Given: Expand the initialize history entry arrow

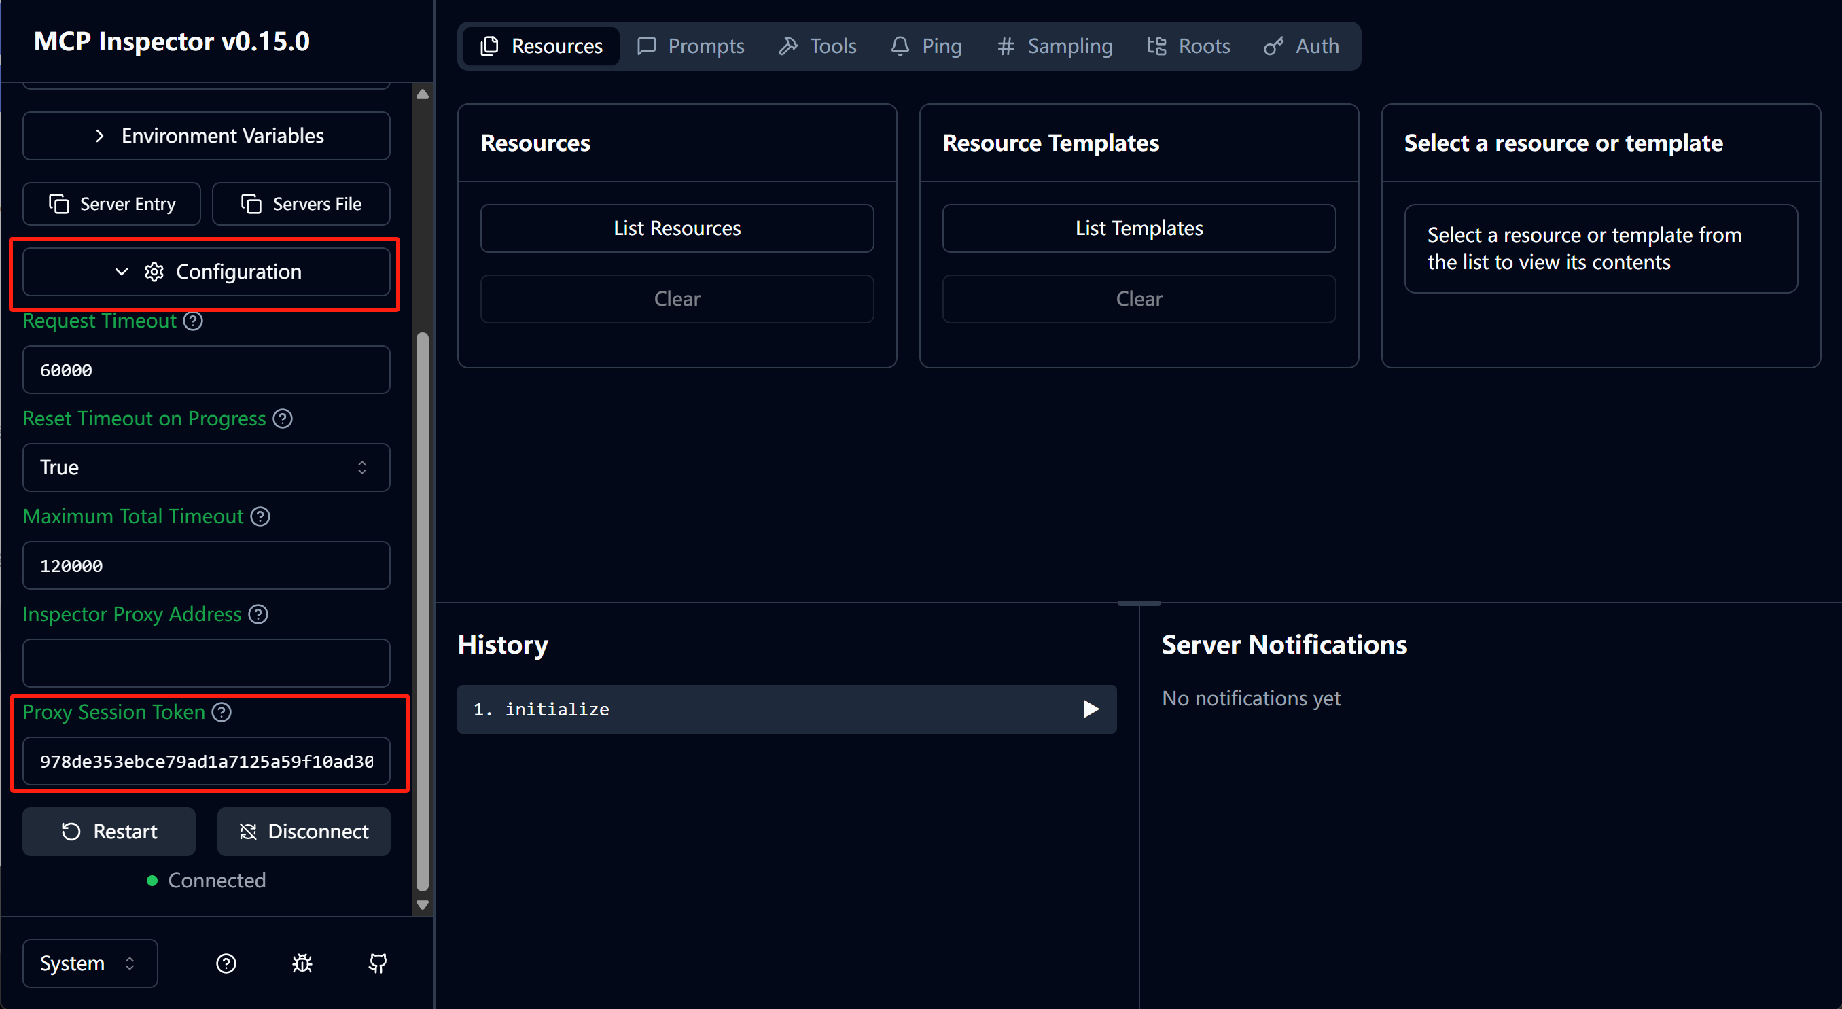Looking at the screenshot, I should (1091, 709).
